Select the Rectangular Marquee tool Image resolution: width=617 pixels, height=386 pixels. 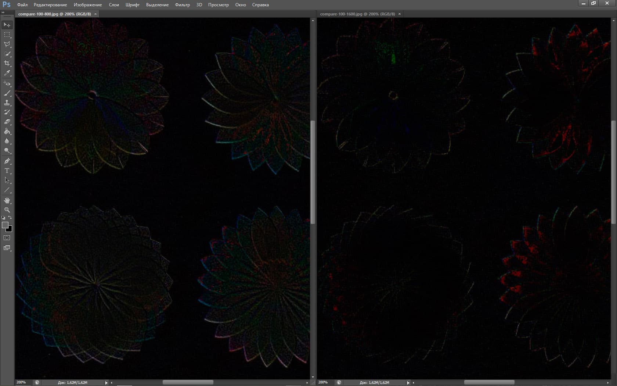(7, 35)
